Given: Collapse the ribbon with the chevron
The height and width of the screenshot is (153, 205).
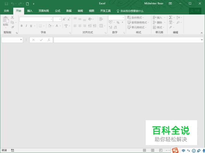Looking at the screenshot, I should pyautogui.click(x=202, y=33).
